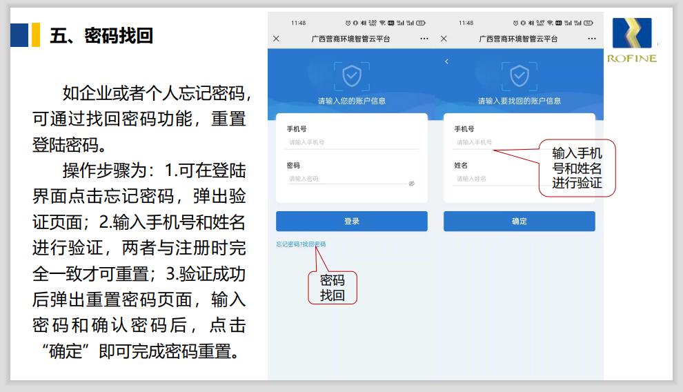Image resolution: width=683 pixels, height=392 pixels.
Task: Click the 忘记密码?找回密码 link
Action: coord(301,244)
